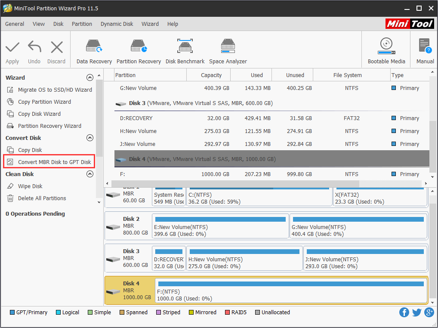Click the Unallocated legend color swatch

pos(257,313)
